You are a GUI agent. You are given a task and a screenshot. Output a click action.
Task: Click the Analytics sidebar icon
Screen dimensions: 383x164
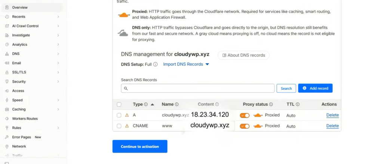pyautogui.click(x=7, y=45)
